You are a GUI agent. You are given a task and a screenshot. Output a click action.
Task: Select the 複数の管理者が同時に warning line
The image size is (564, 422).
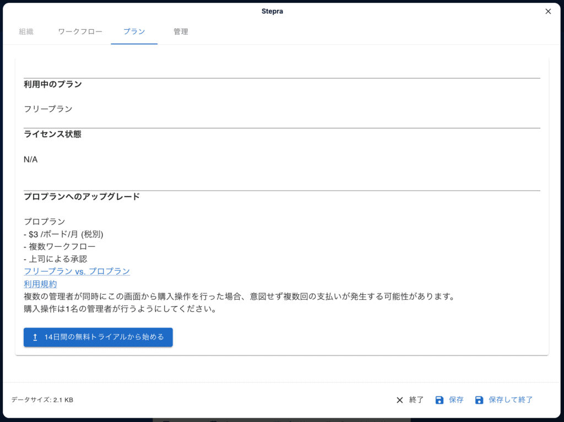point(240,296)
